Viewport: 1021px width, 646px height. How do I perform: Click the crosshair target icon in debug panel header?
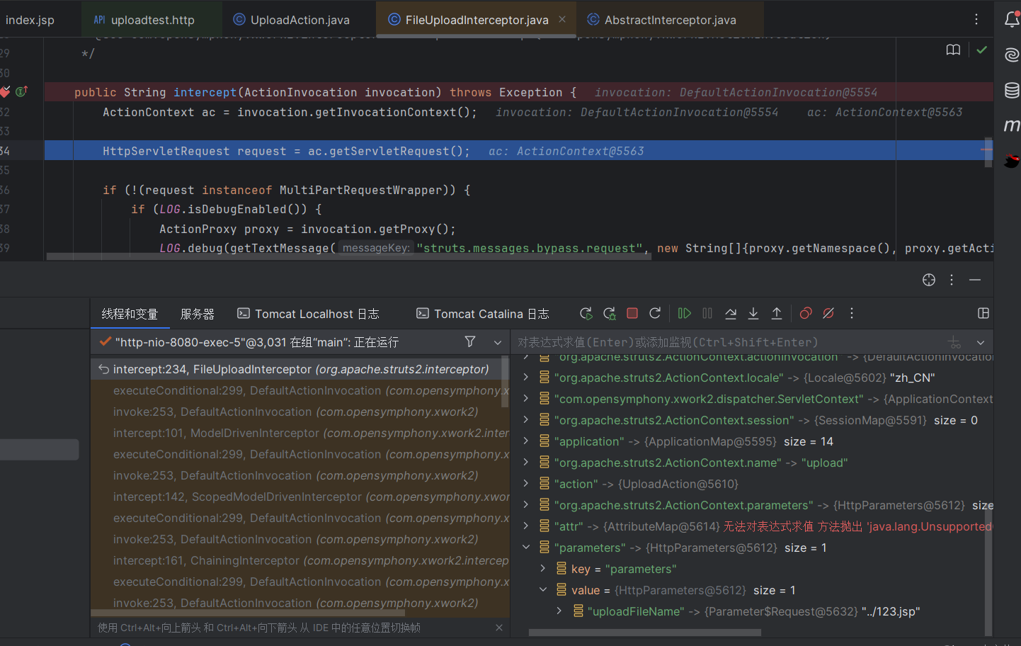click(x=929, y=280)
